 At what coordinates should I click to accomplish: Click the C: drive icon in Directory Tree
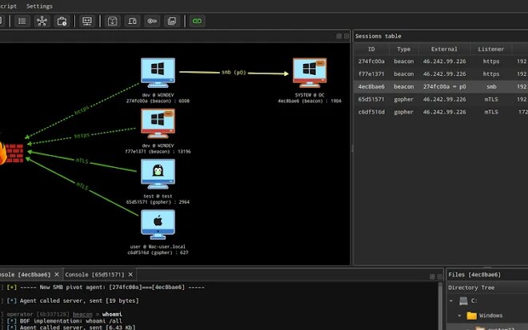pyautogui.click(x=463, y=300)
